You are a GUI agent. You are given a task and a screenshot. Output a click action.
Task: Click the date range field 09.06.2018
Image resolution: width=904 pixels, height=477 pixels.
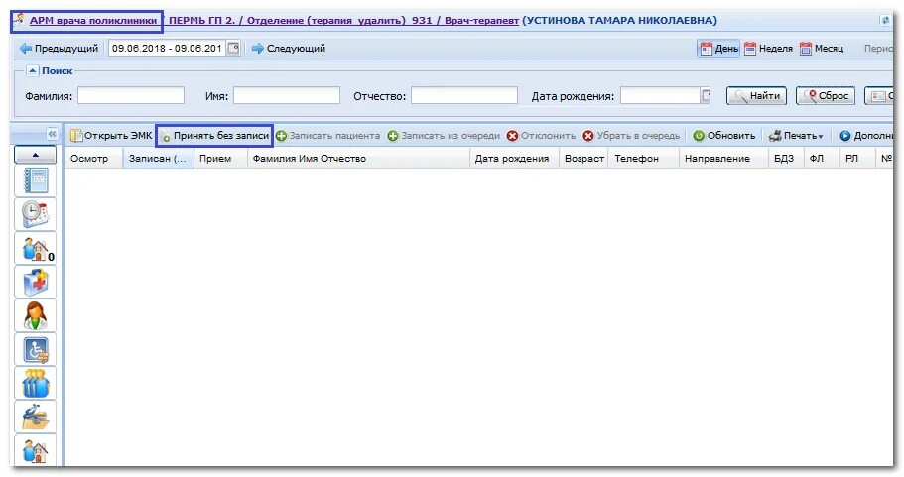click(x=168, y=48)
